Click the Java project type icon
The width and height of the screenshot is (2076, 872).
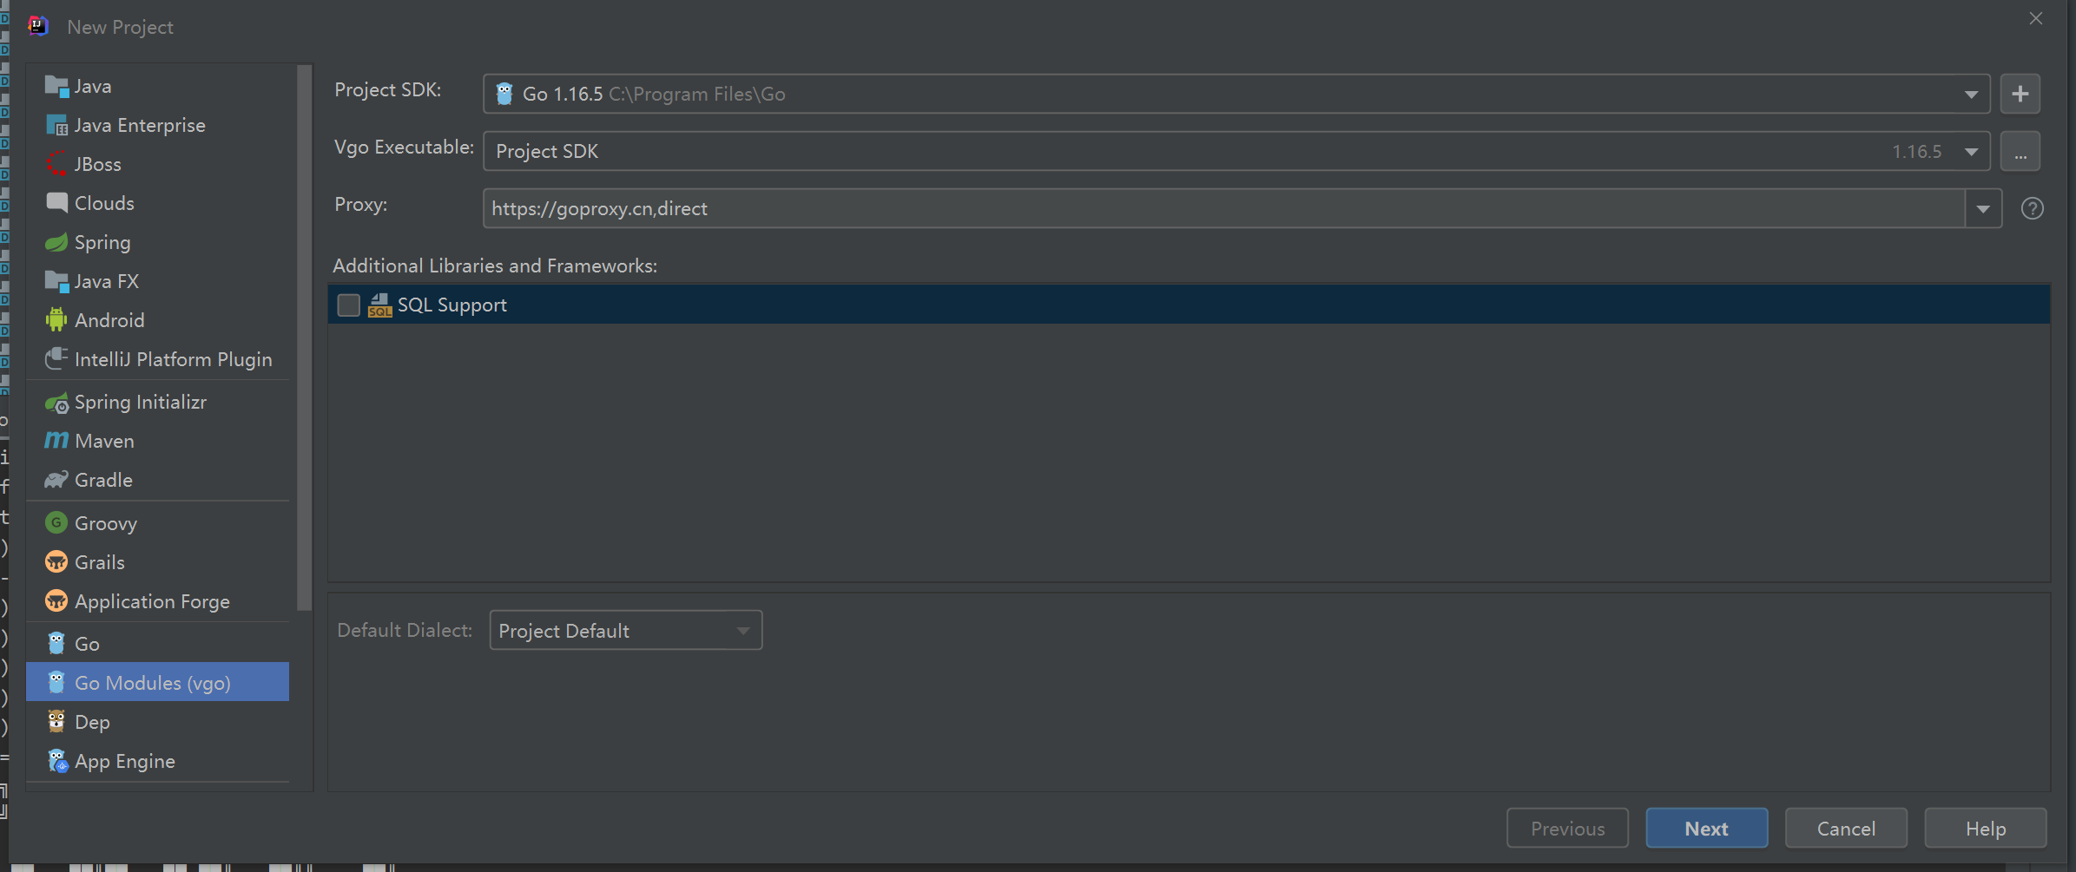[56, 86]
